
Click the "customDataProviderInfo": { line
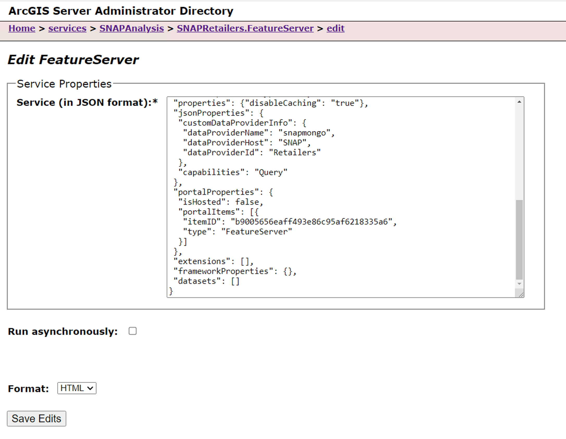pos(242,123)
